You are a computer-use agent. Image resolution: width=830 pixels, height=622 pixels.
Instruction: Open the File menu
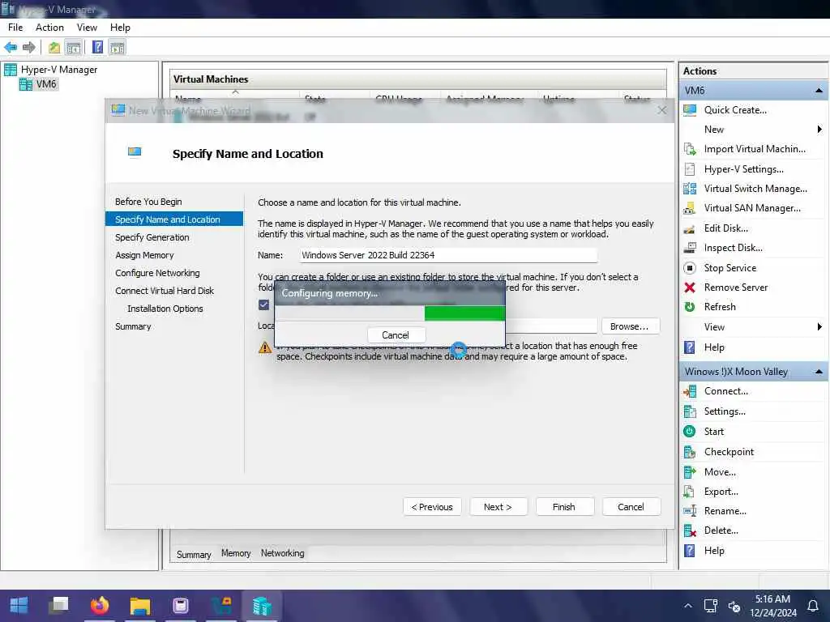point(15,28)
